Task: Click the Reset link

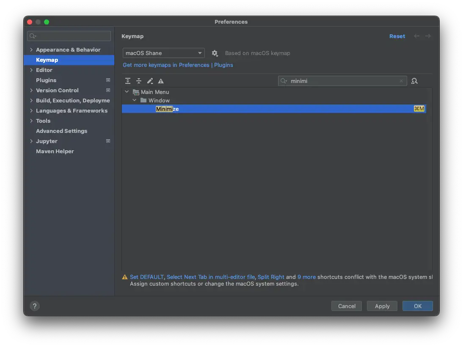Action: click(x=397, y=36)
